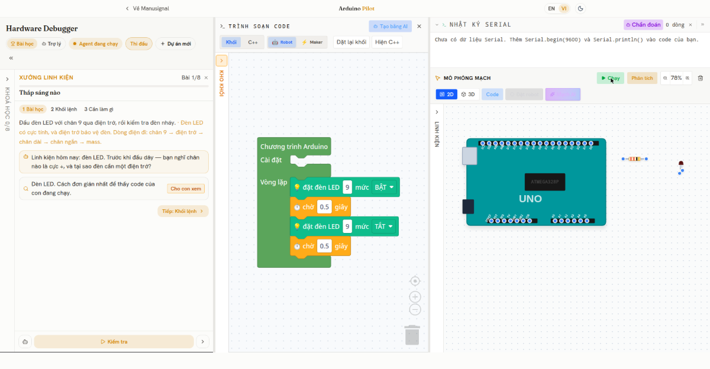Expand the Linh kiện components panel
Viewport: 710px width, 369px height.
tap(437, 112)
